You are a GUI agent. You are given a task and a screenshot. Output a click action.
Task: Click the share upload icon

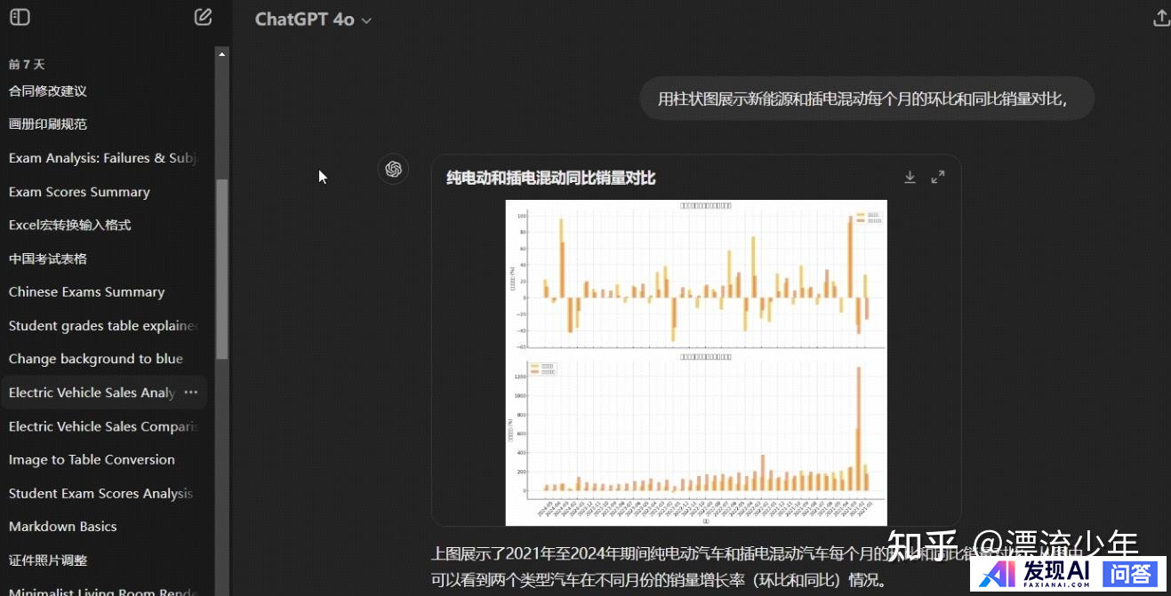tap(1160, 19)
